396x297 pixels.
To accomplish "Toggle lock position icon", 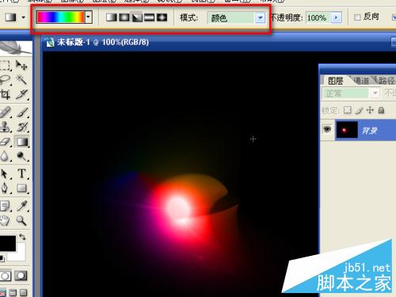I will tap(370, 110).
